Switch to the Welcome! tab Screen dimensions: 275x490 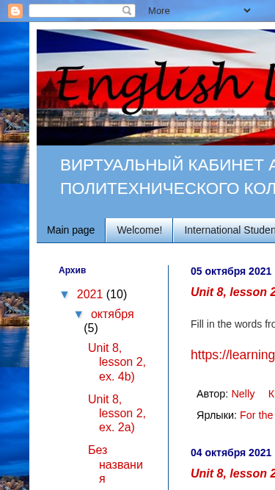pos(139,231)
